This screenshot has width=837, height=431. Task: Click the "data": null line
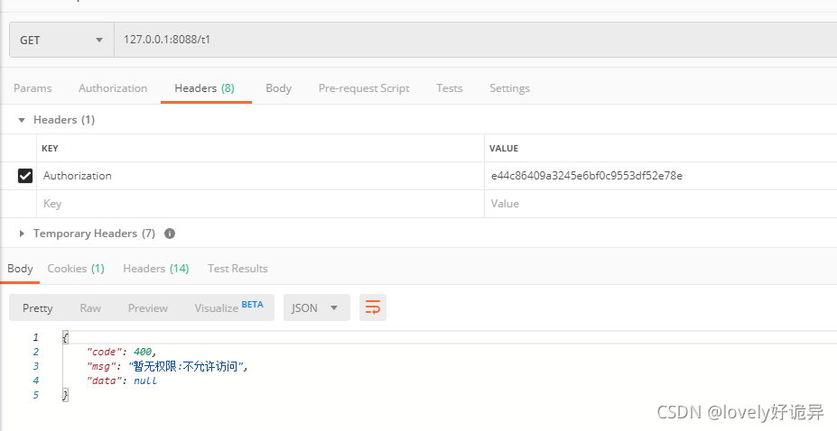[x=122, y=381]
